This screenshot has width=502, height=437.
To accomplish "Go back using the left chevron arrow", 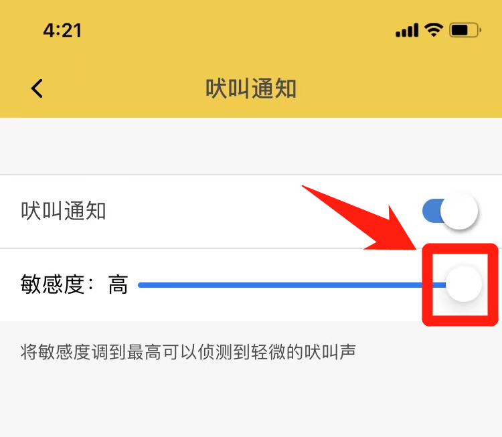I will (37, 88).
